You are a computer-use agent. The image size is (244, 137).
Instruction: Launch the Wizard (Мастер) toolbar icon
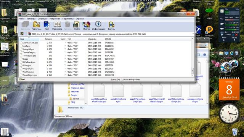click(x=86, y=26)
